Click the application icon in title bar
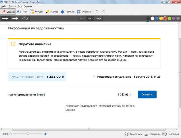Screen dimensions: 181x138 pyautogui.click(x=1, y=2)
